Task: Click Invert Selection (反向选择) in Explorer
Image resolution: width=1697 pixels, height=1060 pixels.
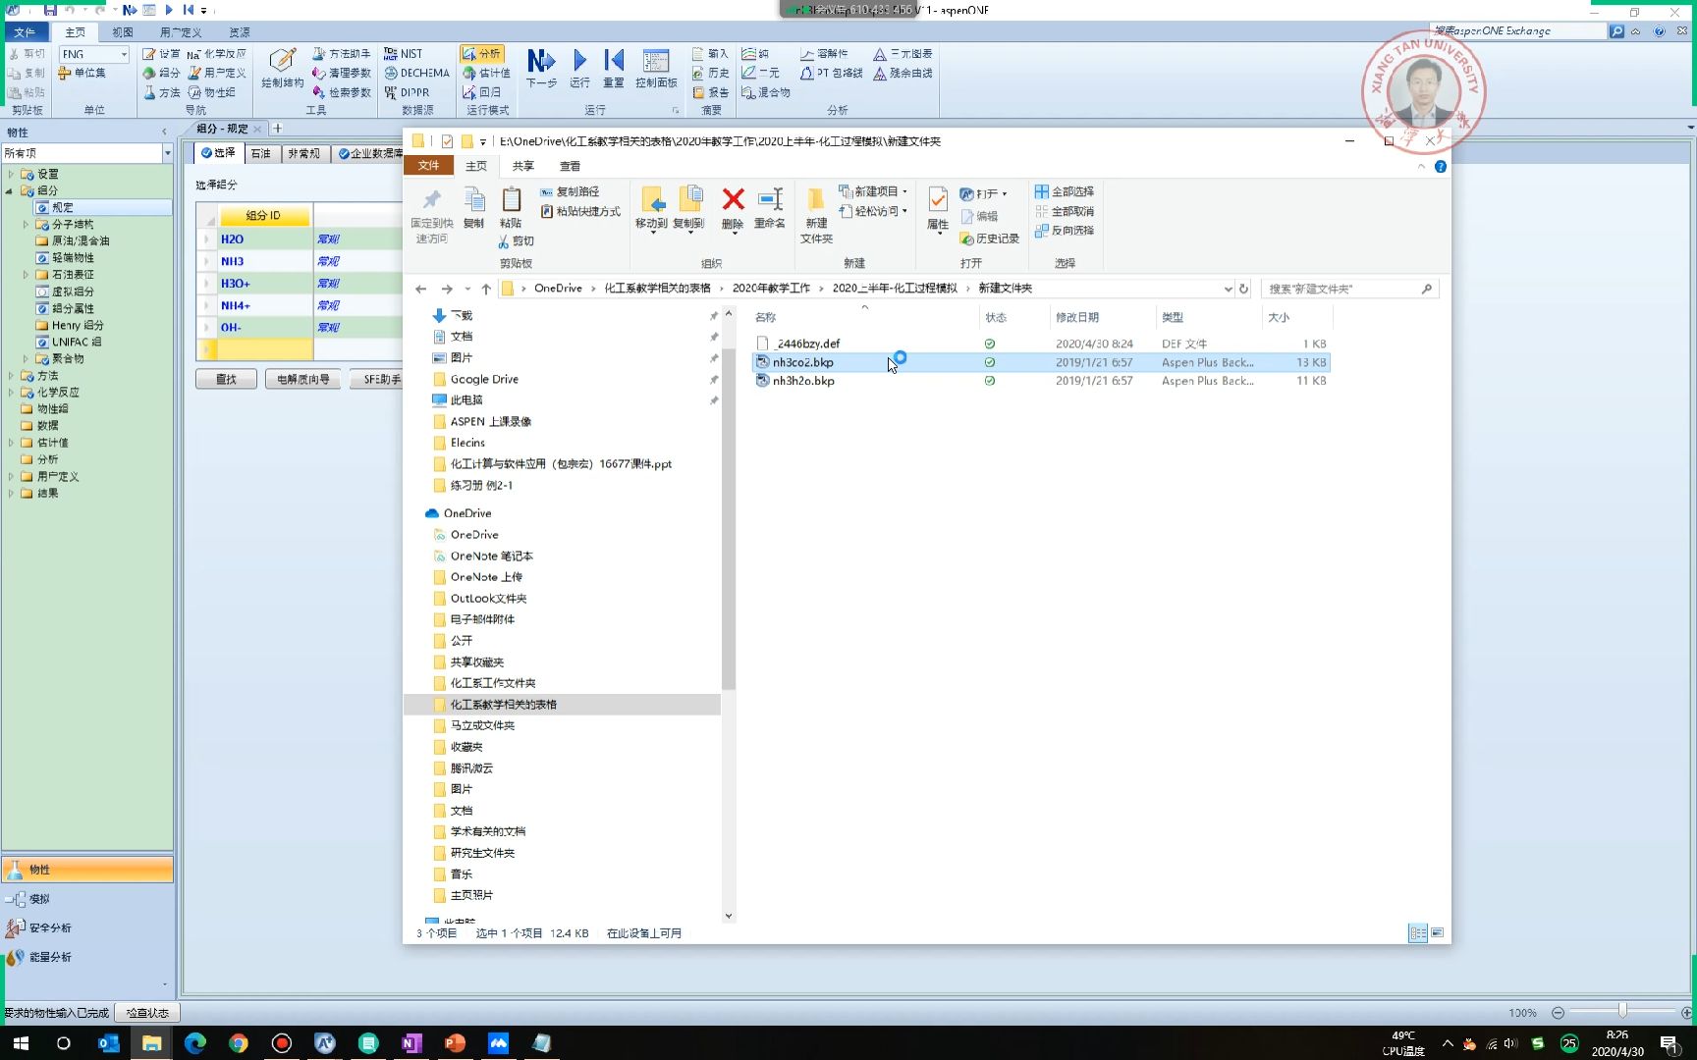Action: click(1064, 231)
